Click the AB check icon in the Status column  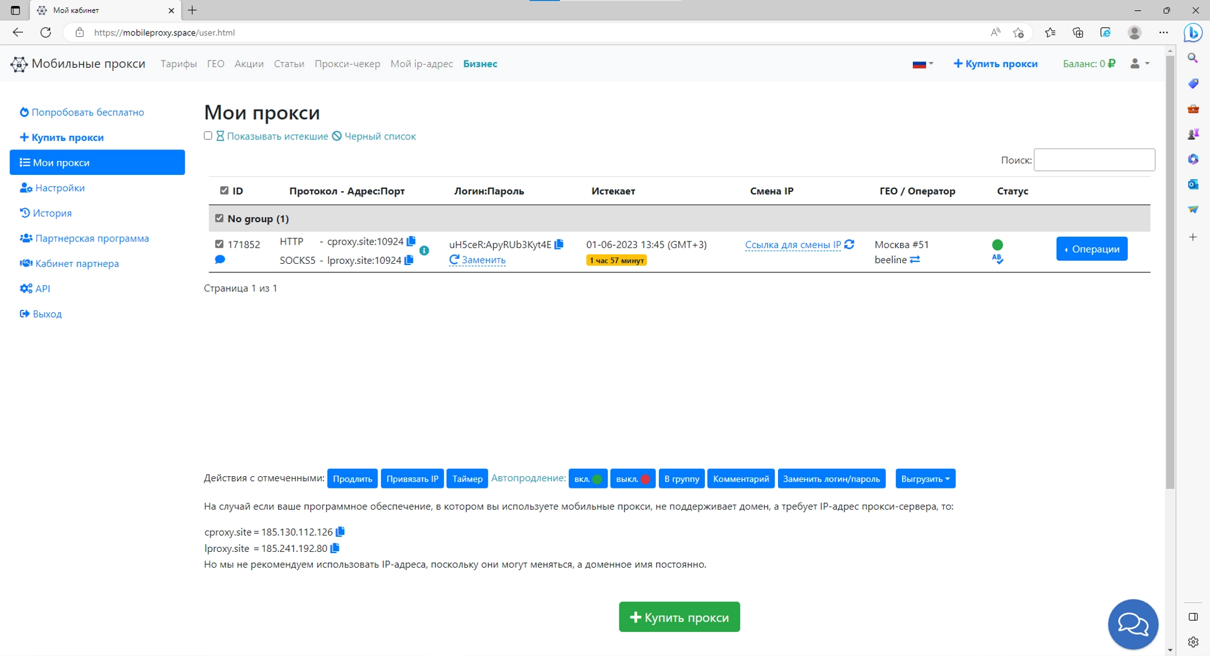point(998,258)
